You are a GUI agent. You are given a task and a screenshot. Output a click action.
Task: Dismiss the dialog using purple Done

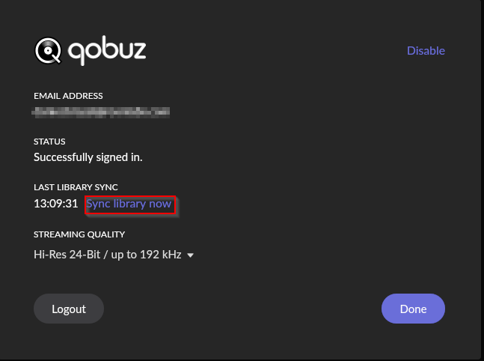coord(413,309)
